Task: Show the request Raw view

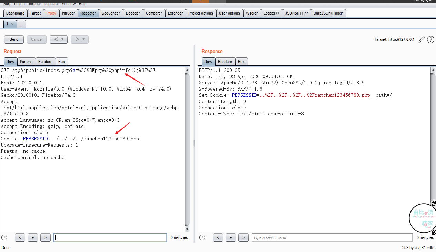Action: click(11, 62)
